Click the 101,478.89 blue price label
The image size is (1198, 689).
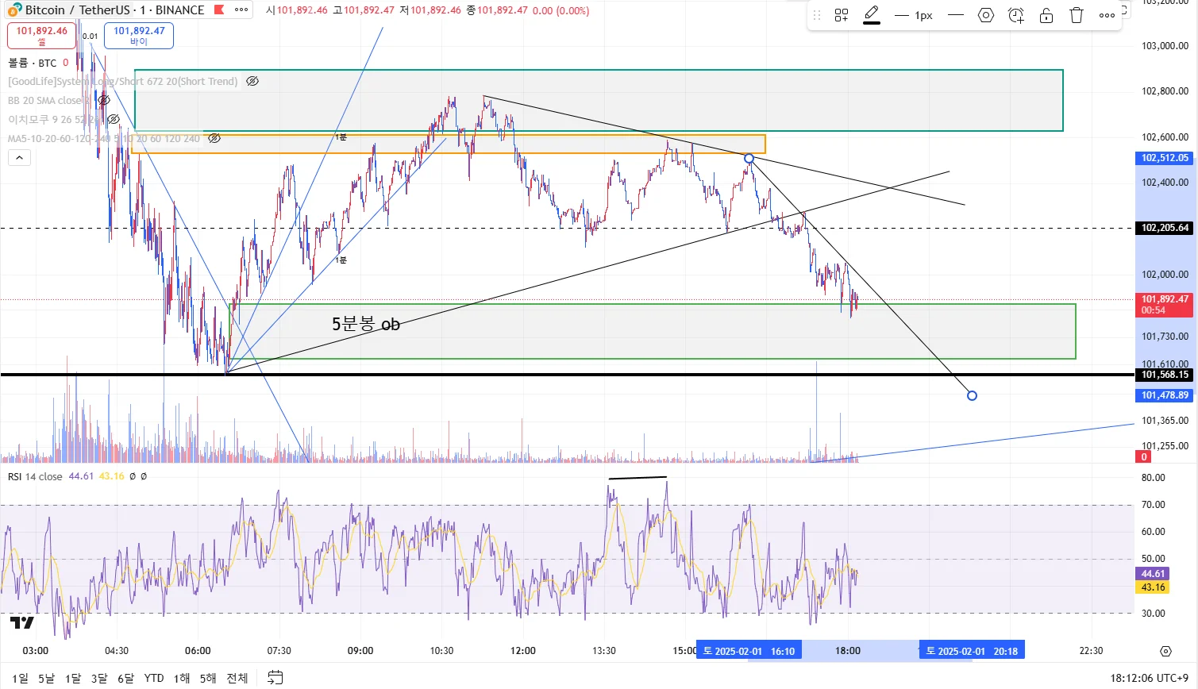tap(1165, 395)
